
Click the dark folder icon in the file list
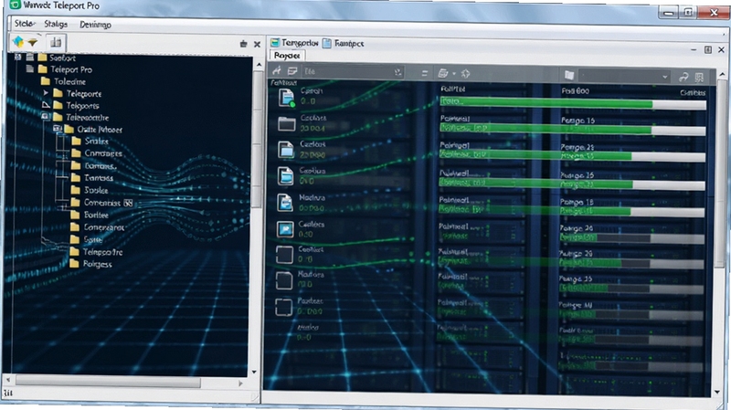287,124
